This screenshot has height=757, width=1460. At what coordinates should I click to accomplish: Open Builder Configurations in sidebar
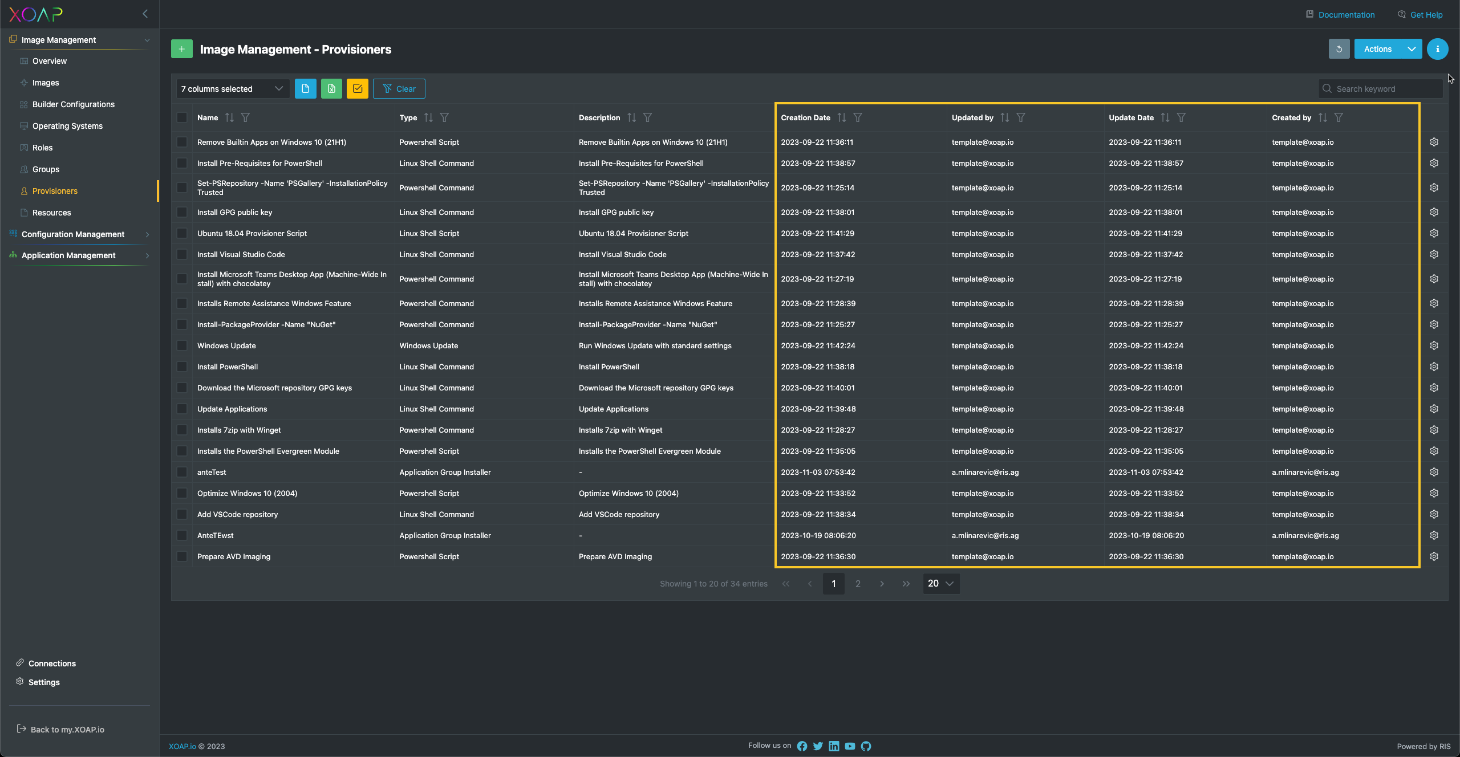click(74, 104)
